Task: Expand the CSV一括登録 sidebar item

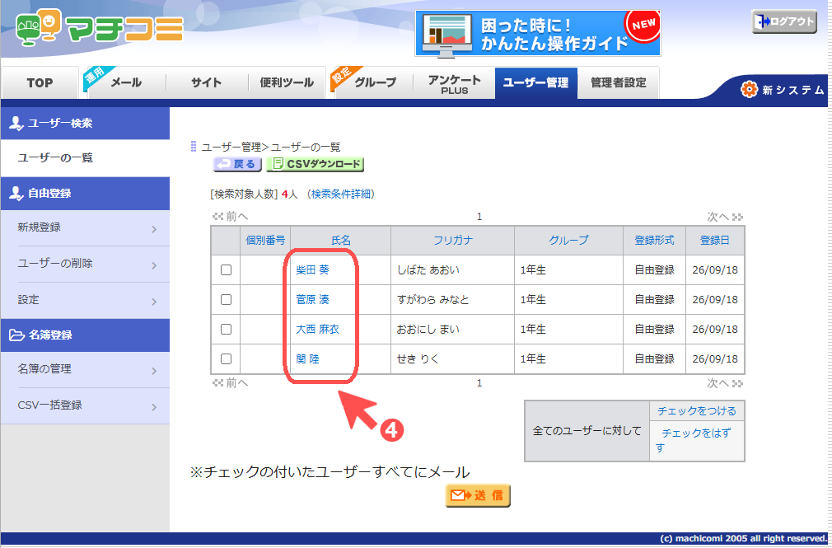Action: [x=86, y=405]
